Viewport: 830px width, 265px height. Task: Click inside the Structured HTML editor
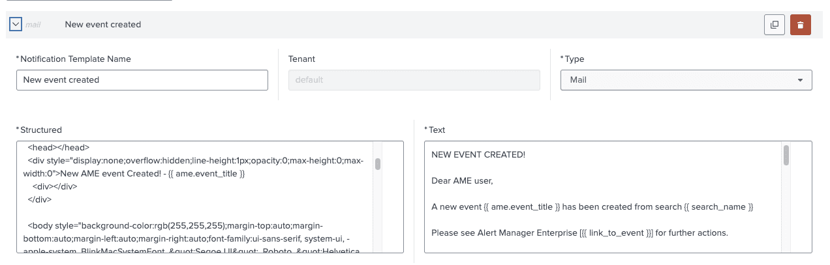[x=196, y=208]
